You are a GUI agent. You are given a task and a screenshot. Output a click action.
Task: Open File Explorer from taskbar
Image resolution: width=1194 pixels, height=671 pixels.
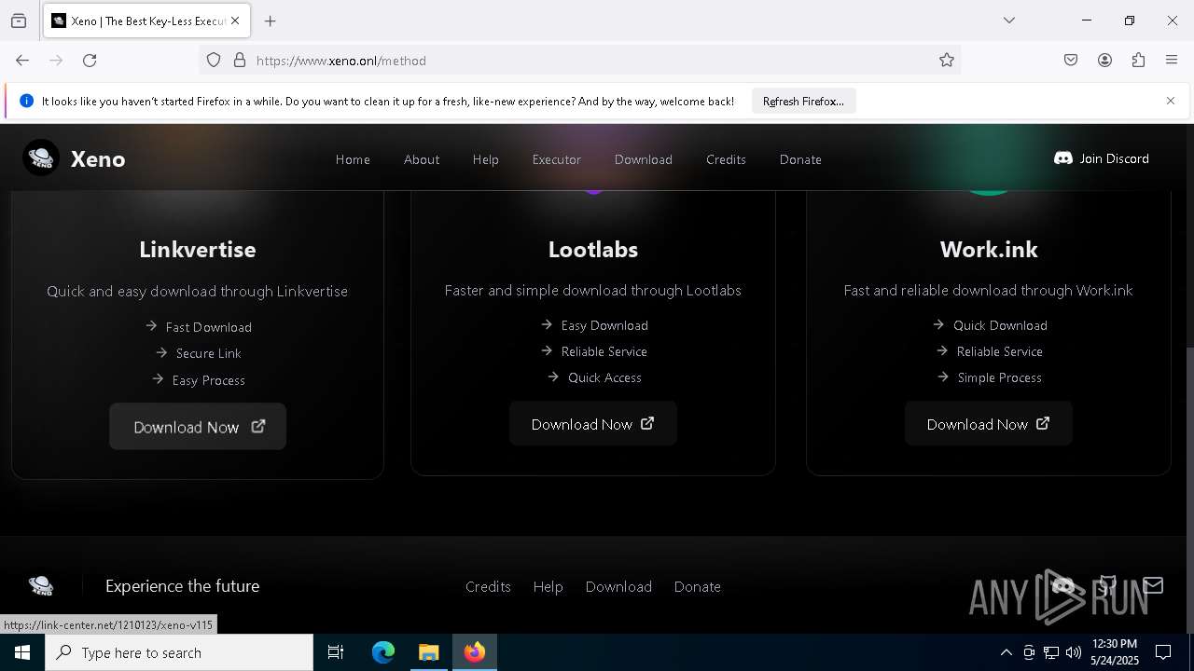tap(429, 652)
